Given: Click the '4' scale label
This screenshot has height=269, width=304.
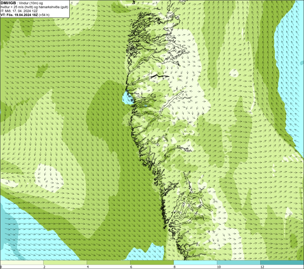Looking at the screenshot, I should 88,267.
